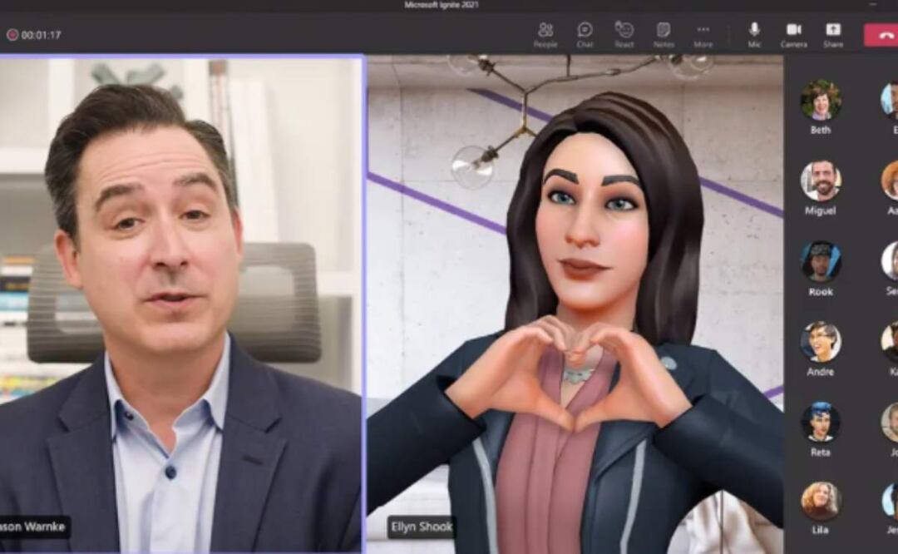Share your screen with Share icon
This screenshot has width=898, height=554.
[832, 33]
